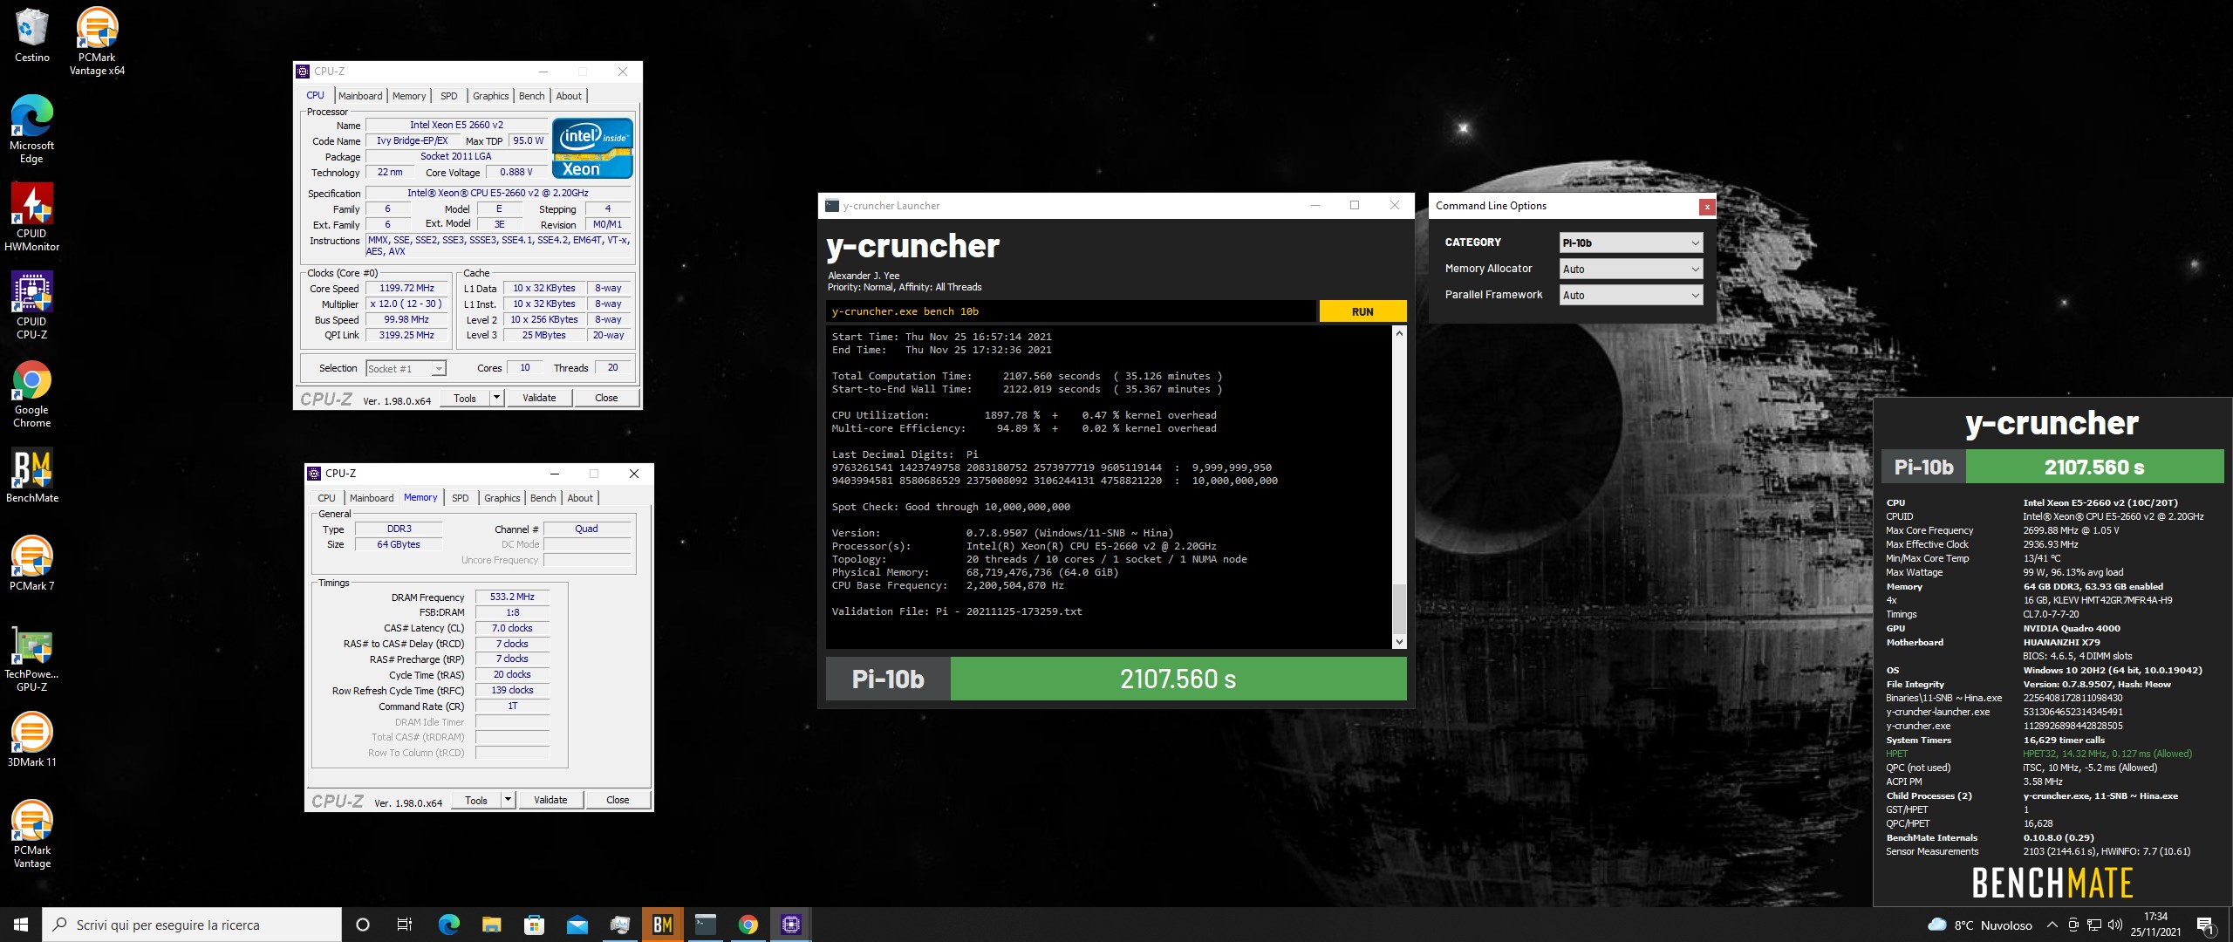Launch CPUID HWMonitor from the desktop
2233x942 pixels.
32,217
